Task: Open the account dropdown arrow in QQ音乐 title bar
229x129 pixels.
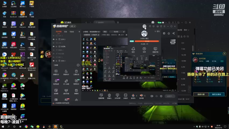Action: [166, 23]
